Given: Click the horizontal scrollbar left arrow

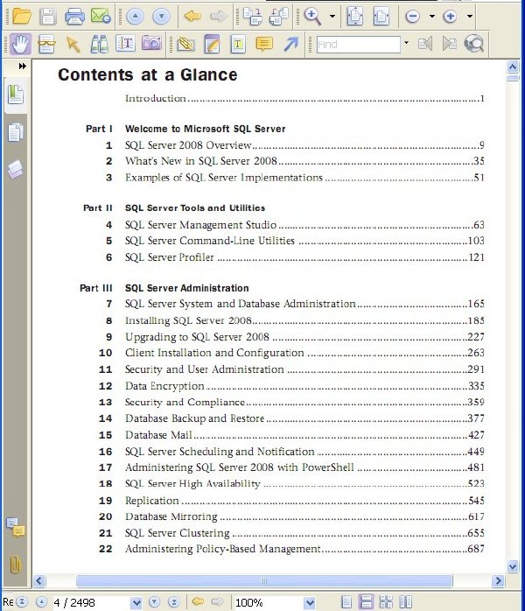Looking at the screenshot, I should pos(39,581).
